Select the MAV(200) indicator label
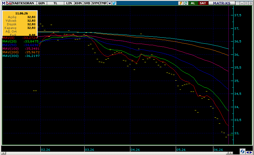 11,52
